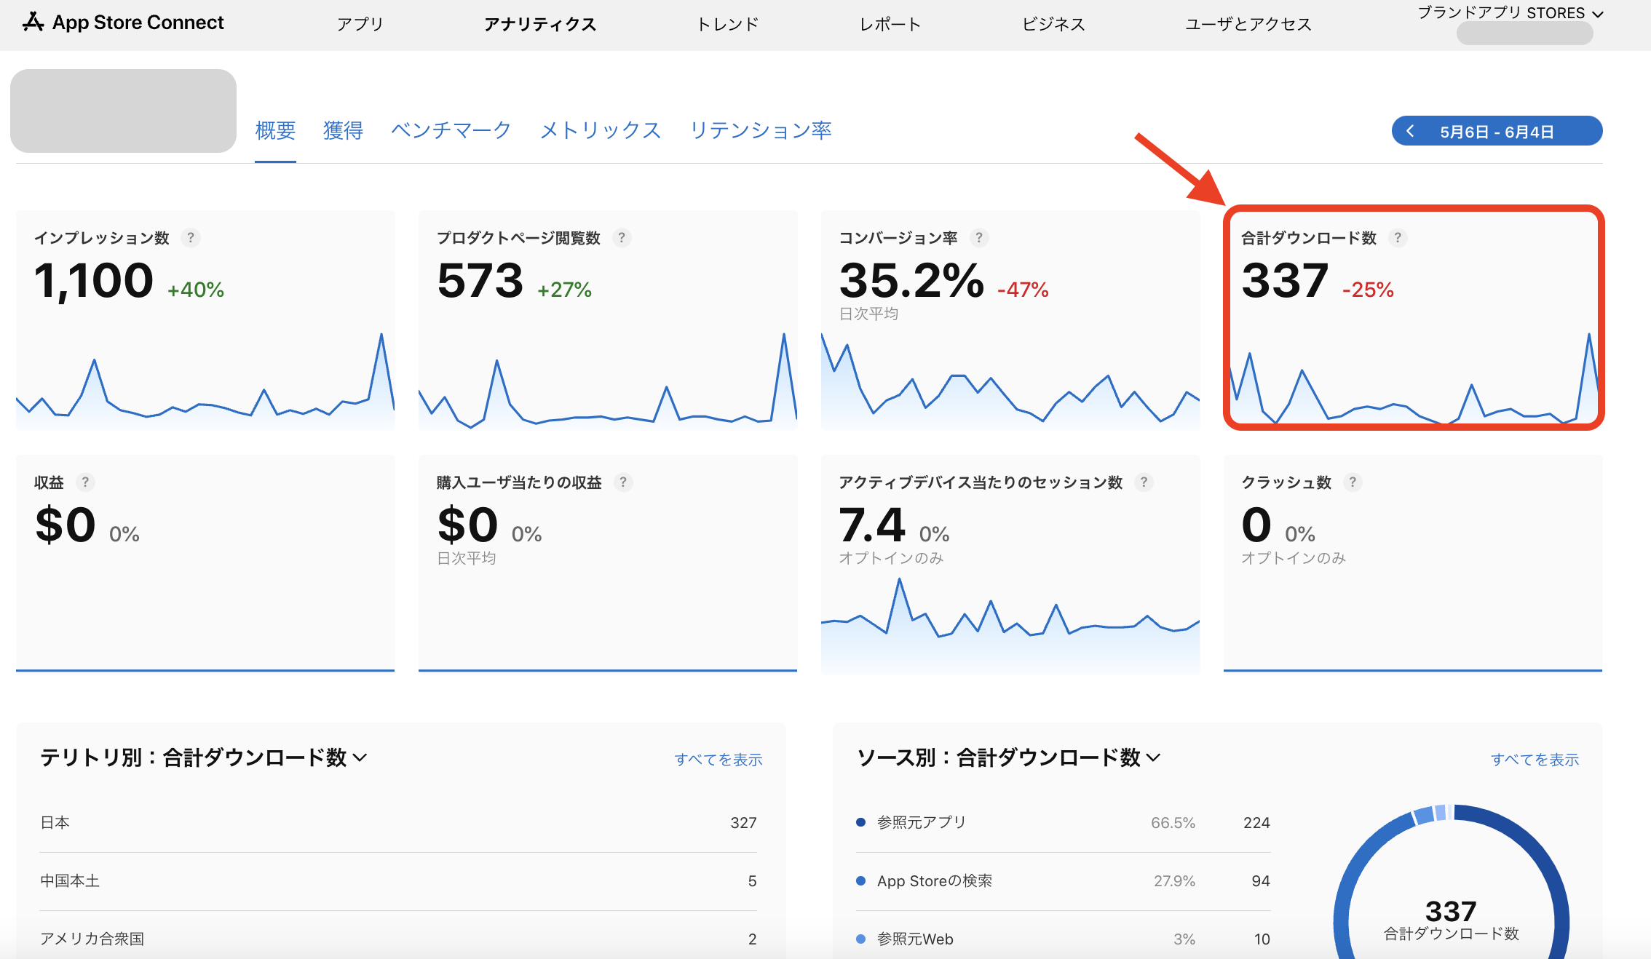Viewport: 1651px width, 959px height.
Task: Open the アプリ menu
Action: (360, 24)
